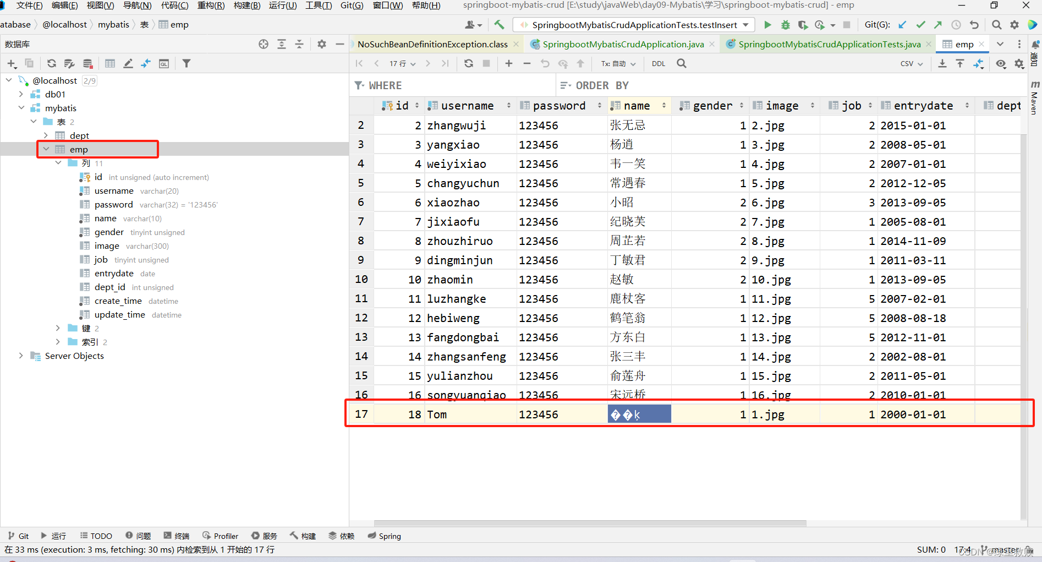Add a new row with the plus icon
Image resolution: width=1042 pixels, height=562 pixels.
(x=509, y=63)
